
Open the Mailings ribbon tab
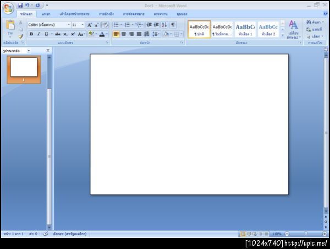pos(134,14)
